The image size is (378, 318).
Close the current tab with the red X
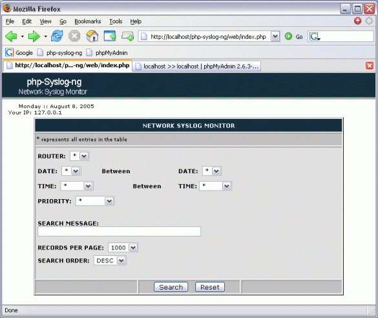click(x=370, y=65)
